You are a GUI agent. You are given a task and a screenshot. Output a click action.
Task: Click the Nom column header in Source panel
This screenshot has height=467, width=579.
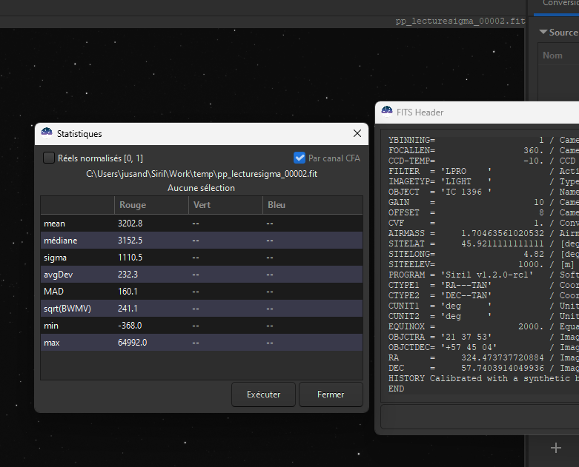tap(552, 56)
